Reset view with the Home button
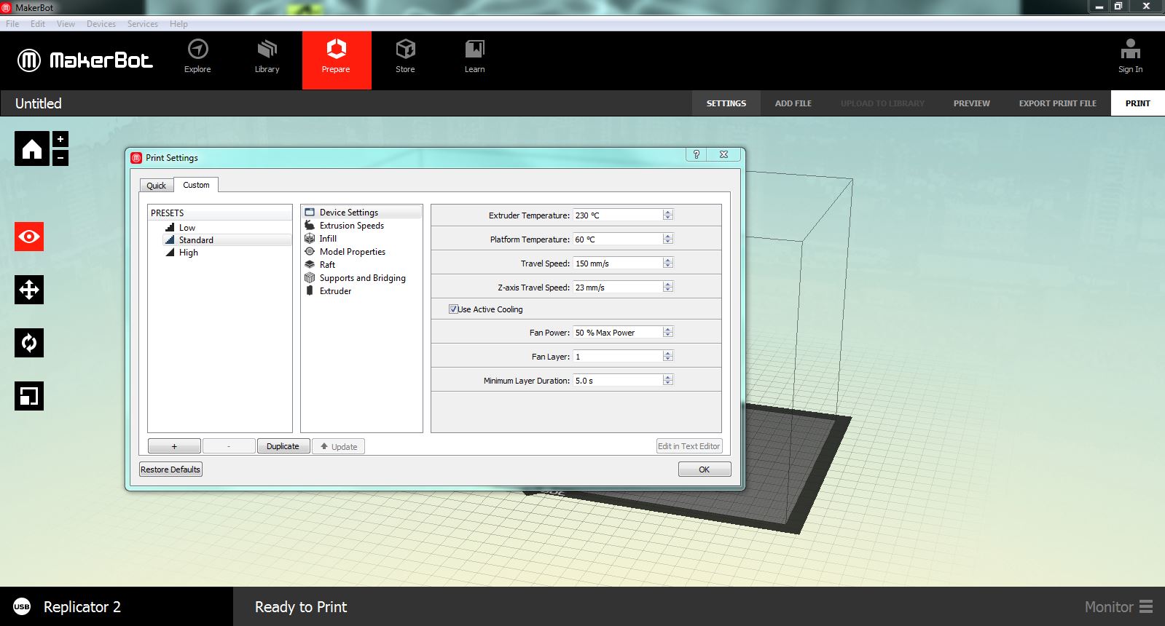Screen dimensions: 1165x626 pyautogui.click(x=32, y=148)
